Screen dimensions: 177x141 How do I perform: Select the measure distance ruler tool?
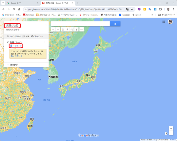tap(82, 29)
